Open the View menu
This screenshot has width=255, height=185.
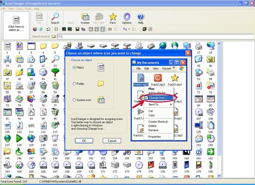click(11, 9)
